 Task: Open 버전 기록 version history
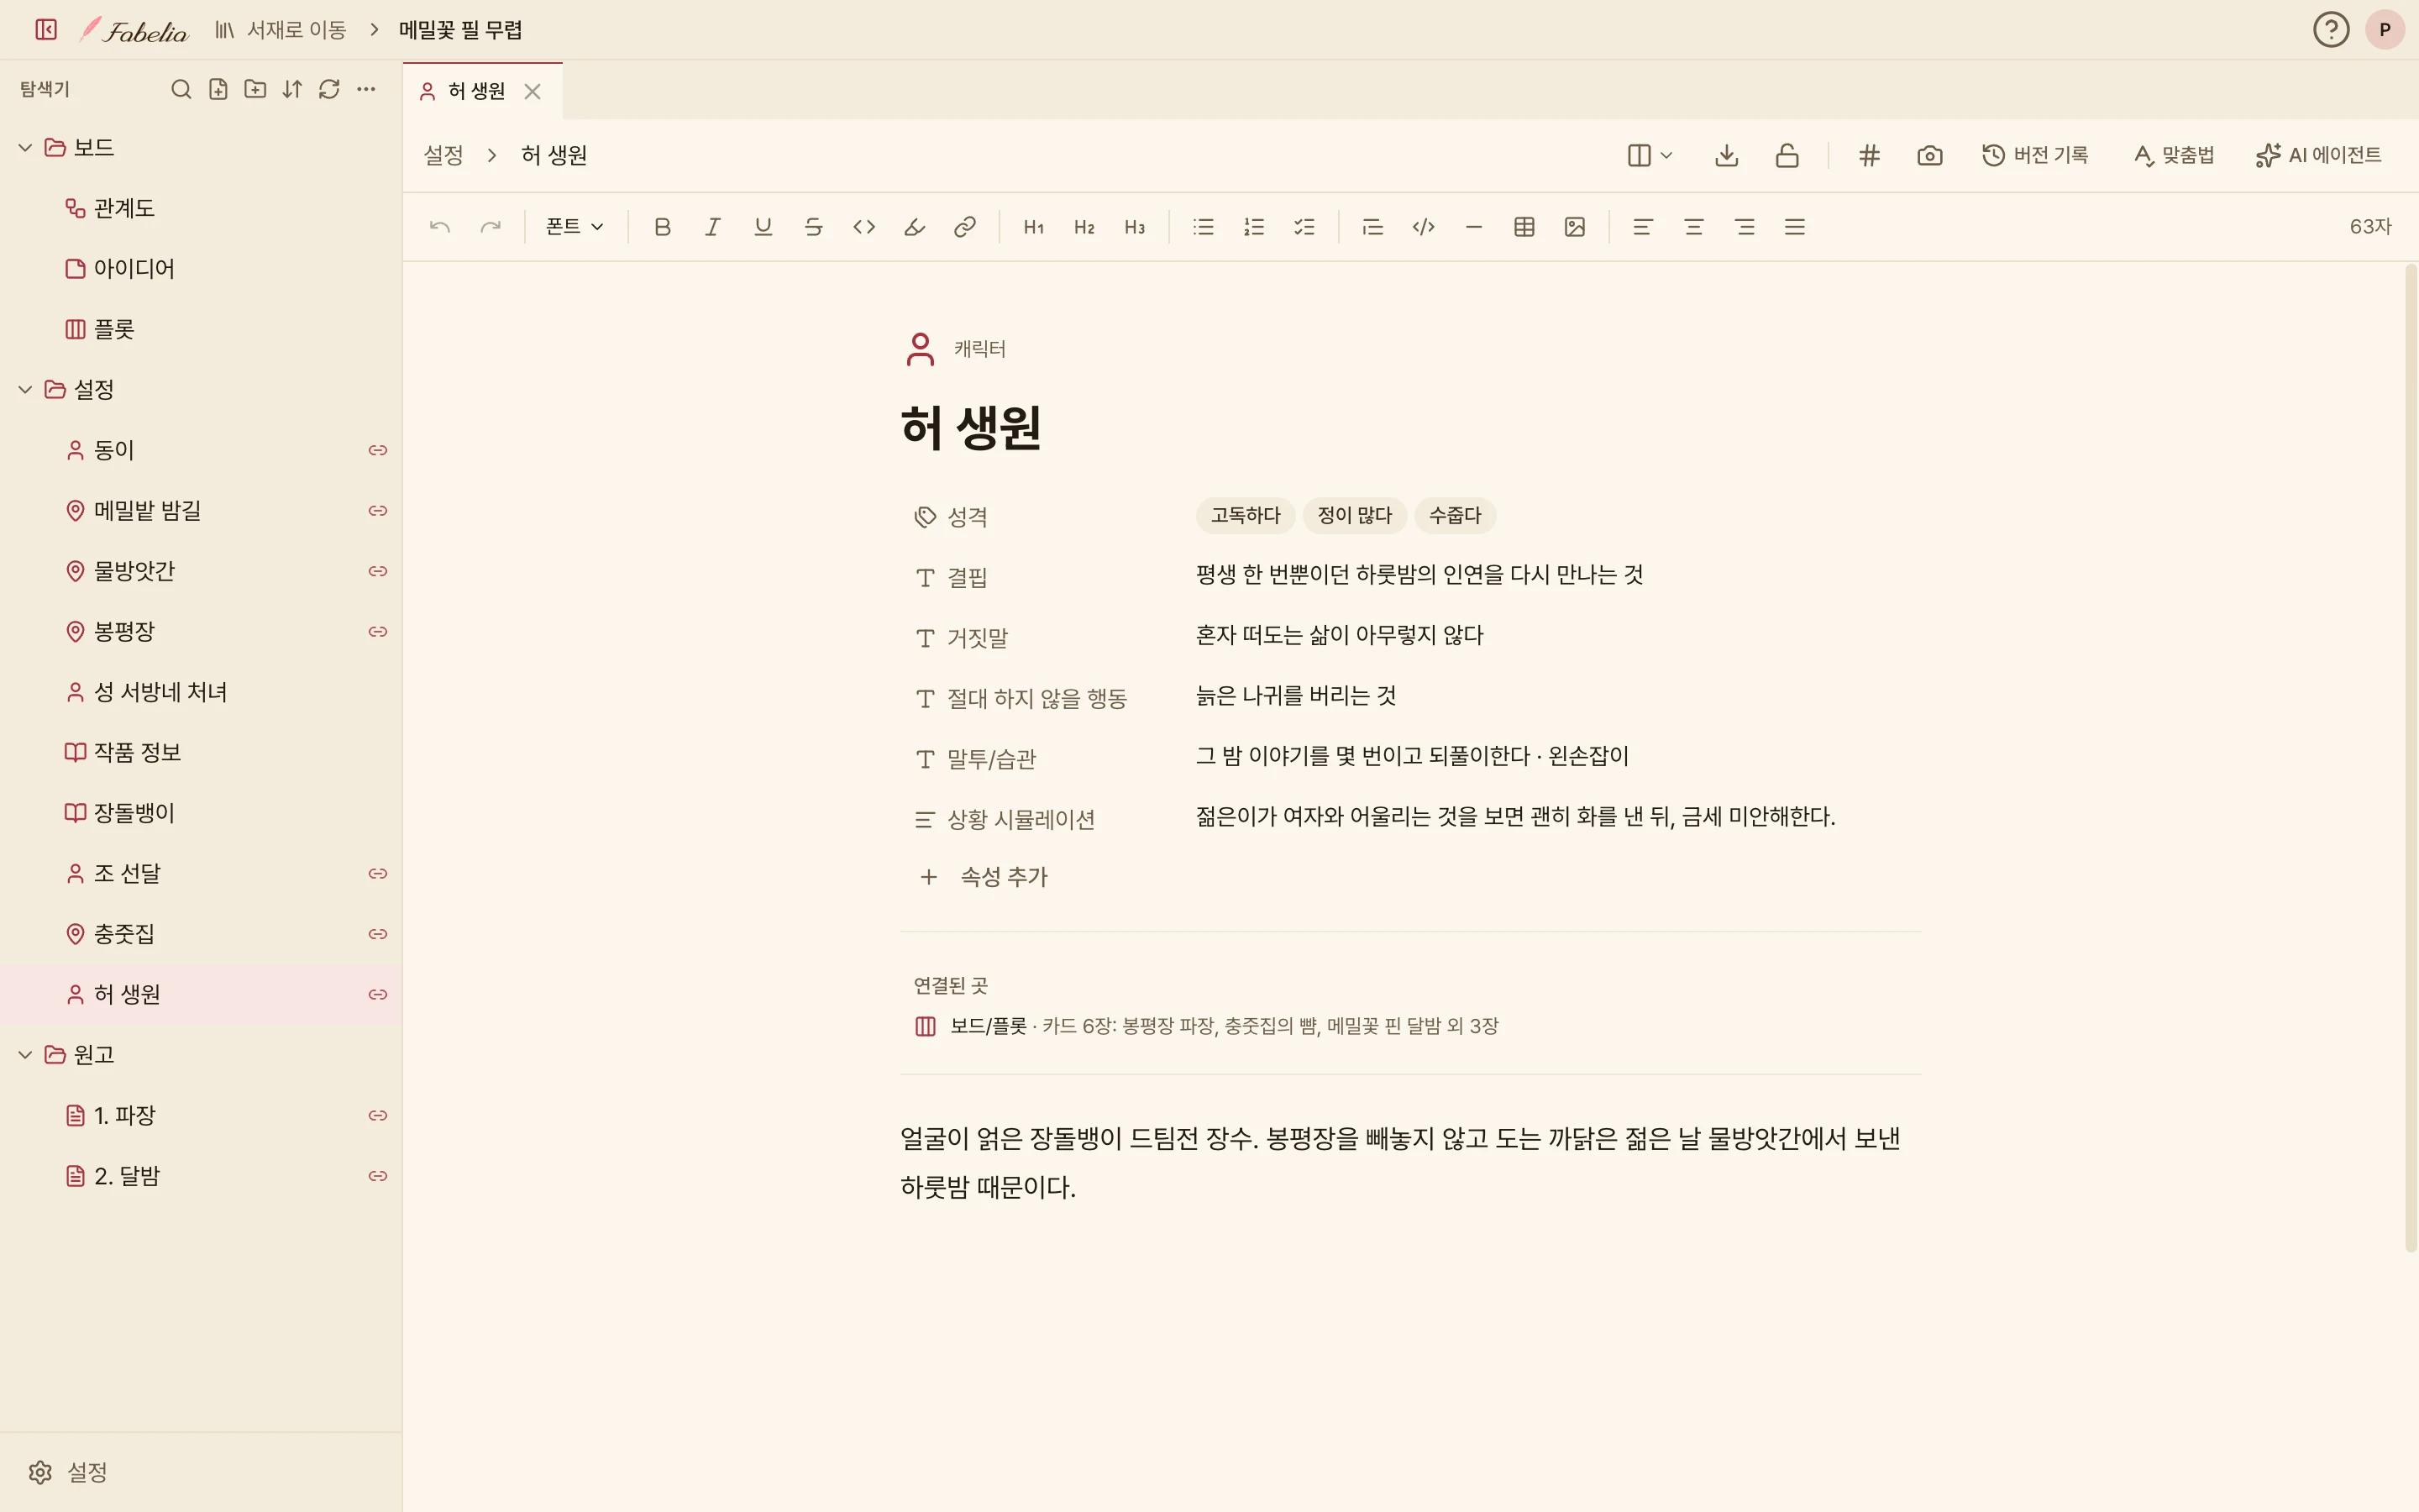click(2035, 155)
